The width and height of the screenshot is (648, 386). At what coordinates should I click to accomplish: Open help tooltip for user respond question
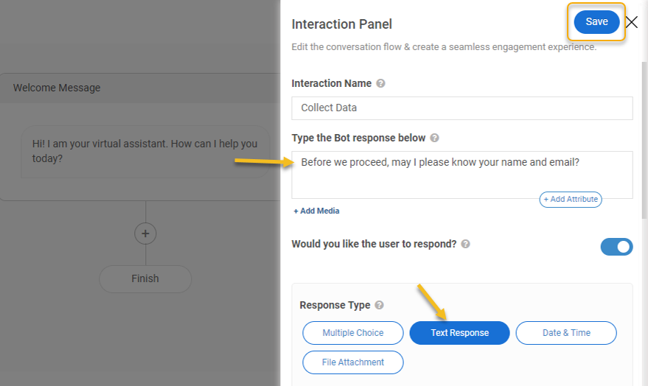point(465,244)
